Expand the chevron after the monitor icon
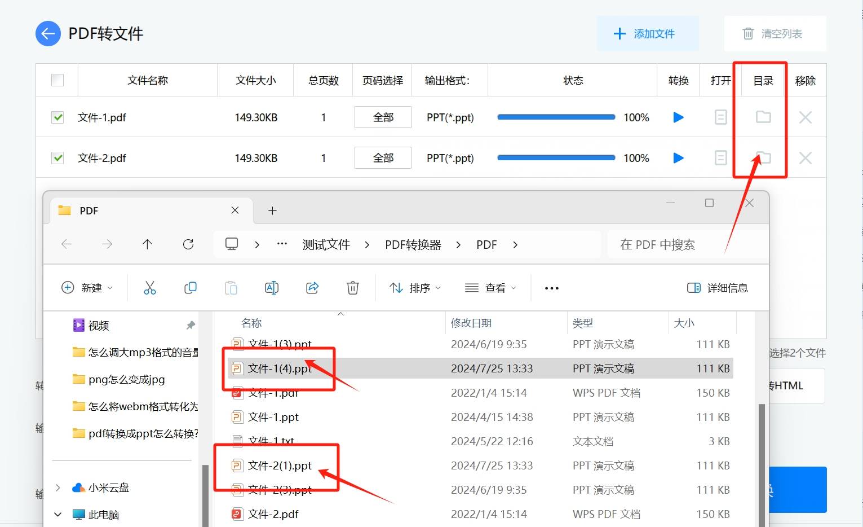Image resolution: width=863 pixels, height=527 pixels. pyautogui.click(x=257, y=245)
